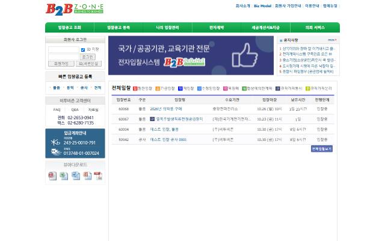This screenshot has height=241, width=385.
Task: Click the orange 긴급입찰 legend icon
Action: point(158,89)
